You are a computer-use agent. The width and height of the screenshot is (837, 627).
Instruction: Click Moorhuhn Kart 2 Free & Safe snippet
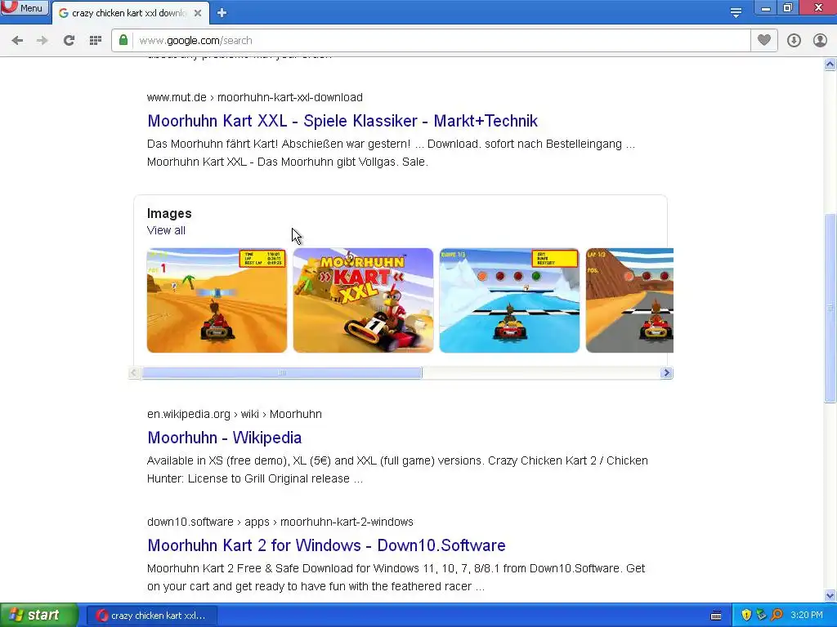[x=396, y=577]
